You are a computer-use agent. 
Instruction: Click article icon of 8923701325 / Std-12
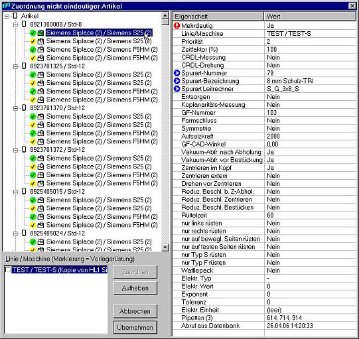pos(24,66)
